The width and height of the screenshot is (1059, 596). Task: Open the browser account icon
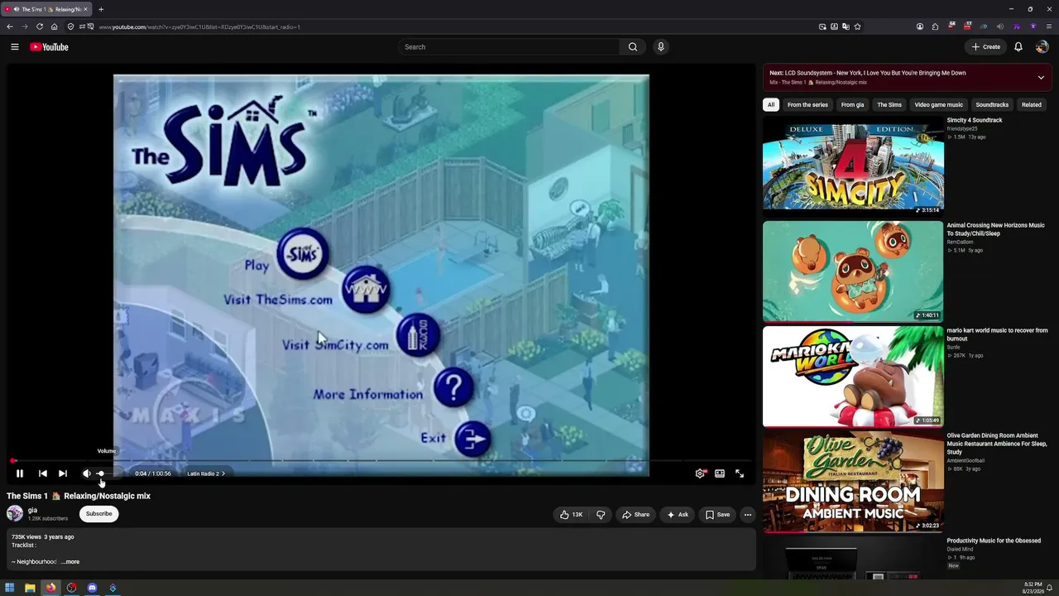pyautogui.click(x=920, y=26)
